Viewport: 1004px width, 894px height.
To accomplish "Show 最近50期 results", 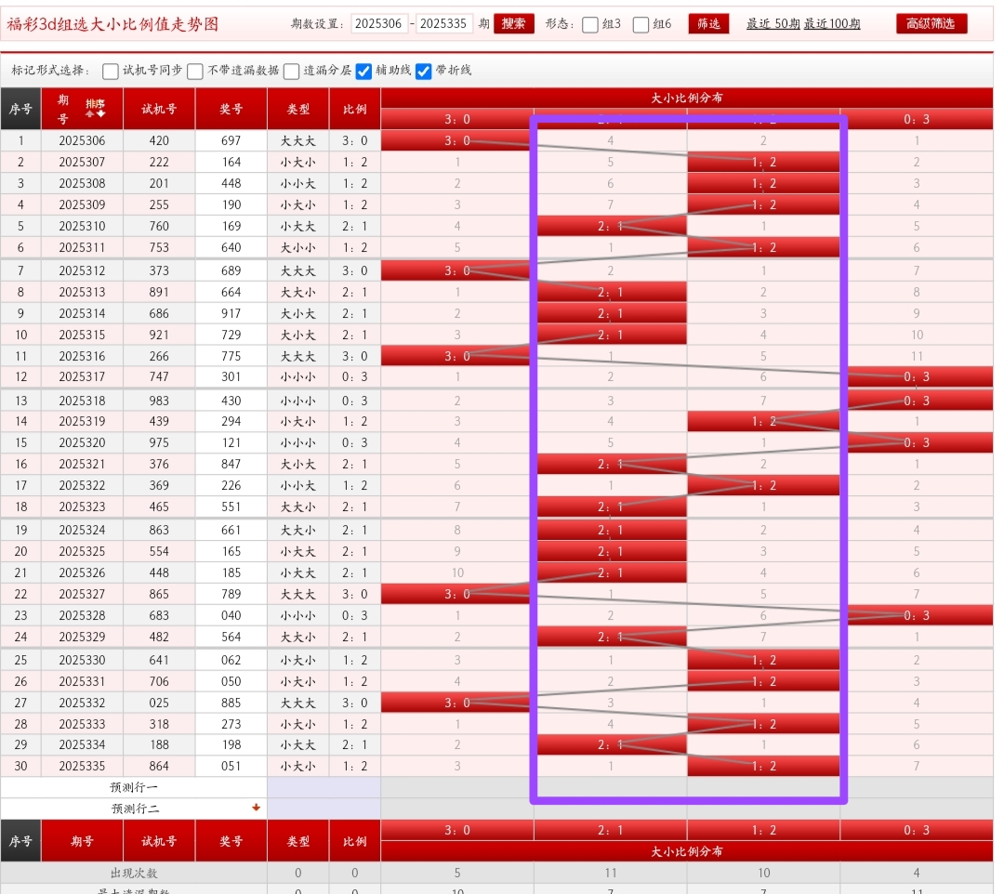I will pyautogui.click(x=773, y=24).
